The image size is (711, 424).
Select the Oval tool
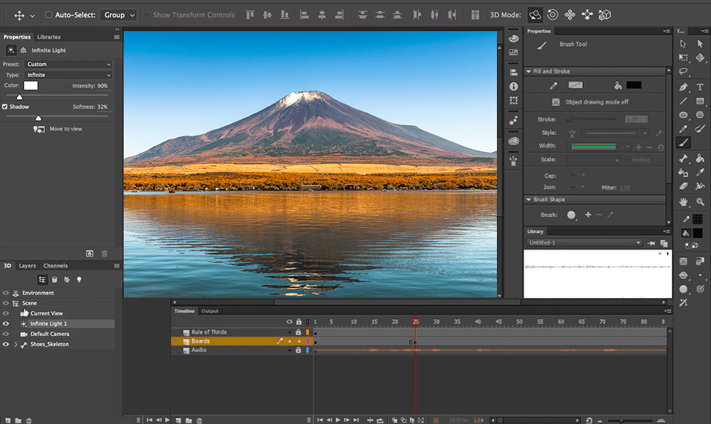pos(684,115)
